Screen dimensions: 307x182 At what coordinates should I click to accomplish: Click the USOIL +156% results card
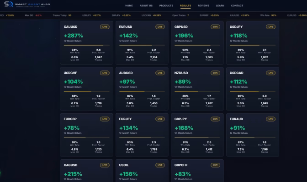[x=142, y=171]
